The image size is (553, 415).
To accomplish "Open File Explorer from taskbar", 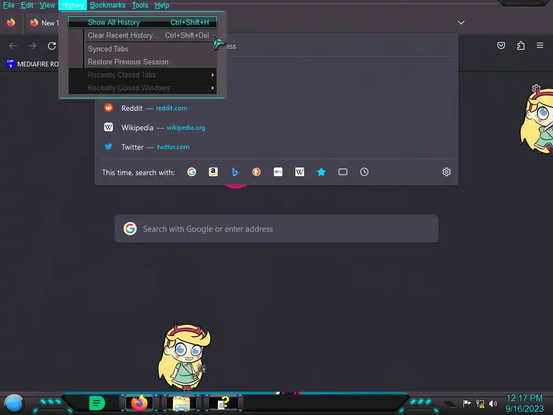I will (181, 403).
